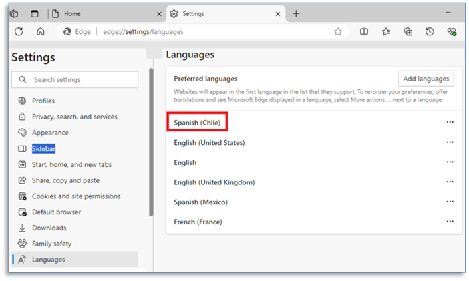Click the settings sidebar scrollbar
This screenshot has height=281, width=469.
[151, 142]
